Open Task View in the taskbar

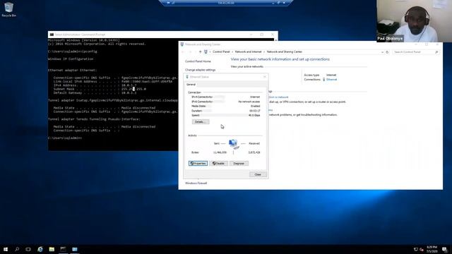click(28, 249)
